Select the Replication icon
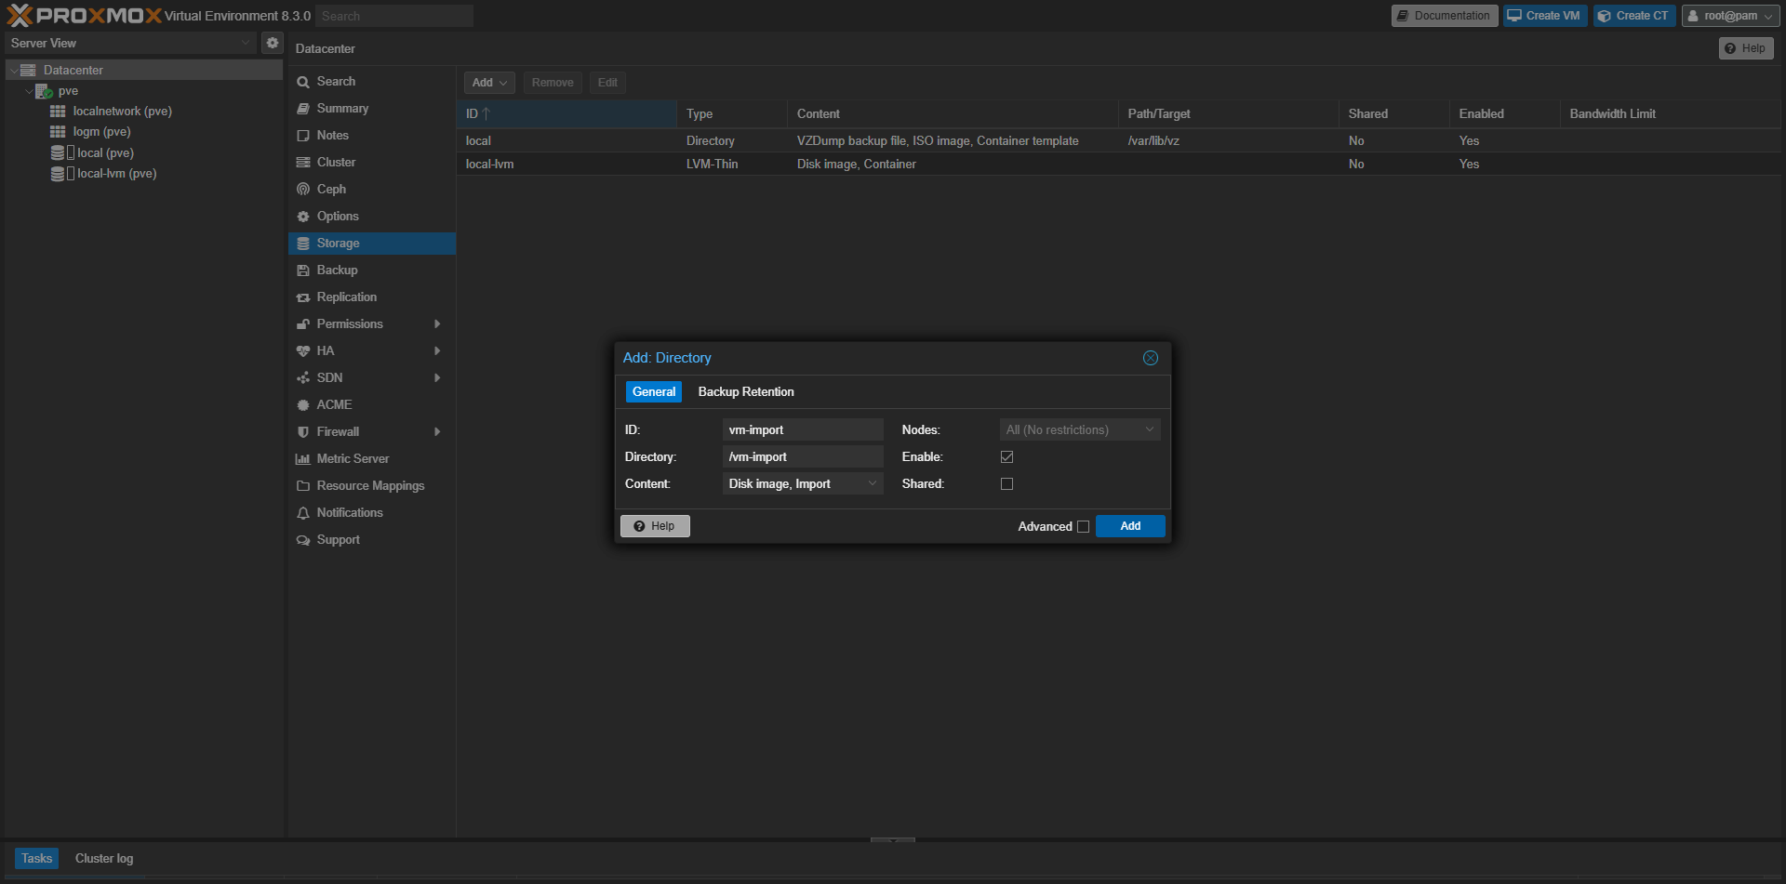 [x=304, y=297]
